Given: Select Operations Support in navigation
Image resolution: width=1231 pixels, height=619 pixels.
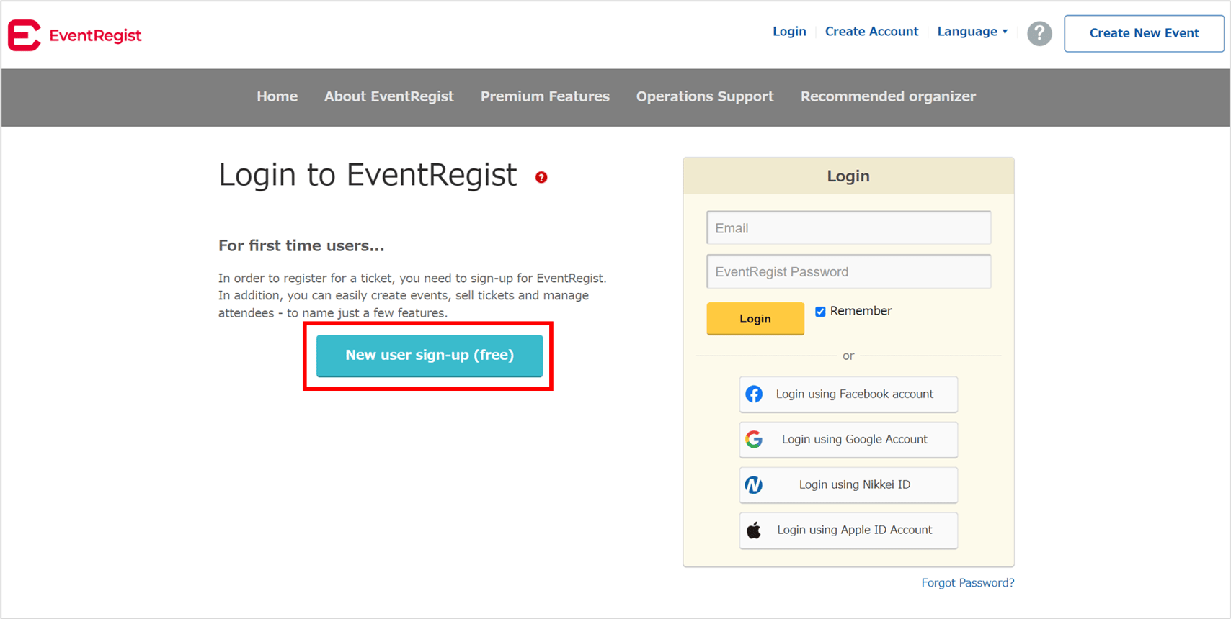Looking at the screenshot, I should (704, 96).
